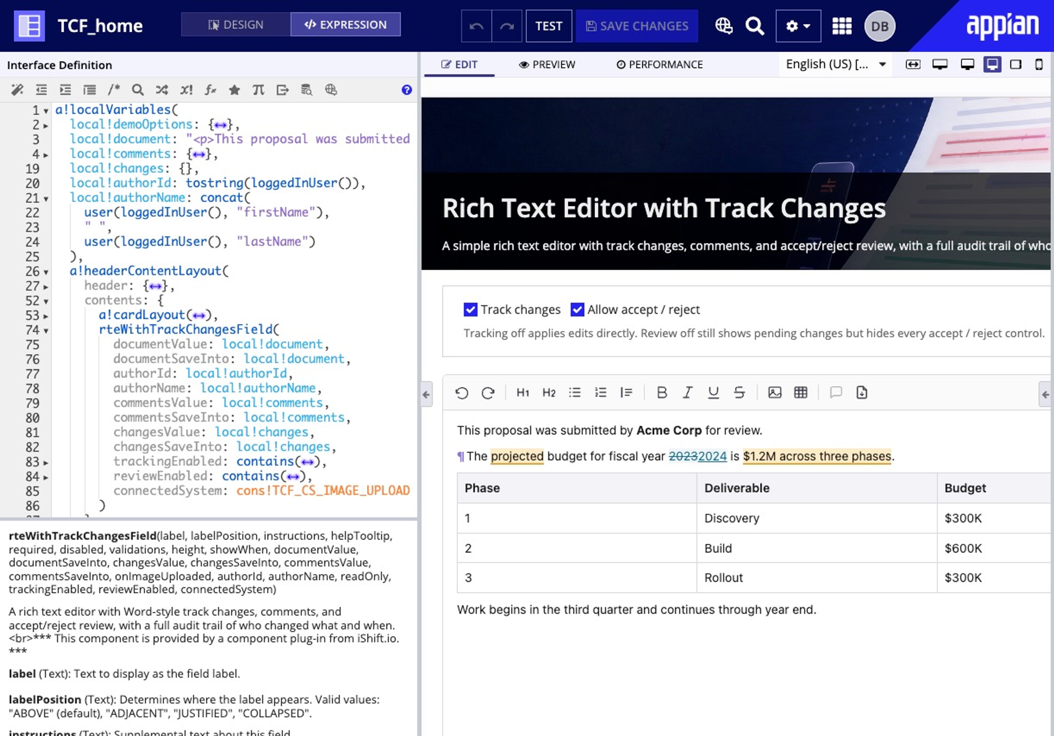Screen dimensions: 1054x736
Task: Click SAVE CHANGES button
Action: [637, 26]
